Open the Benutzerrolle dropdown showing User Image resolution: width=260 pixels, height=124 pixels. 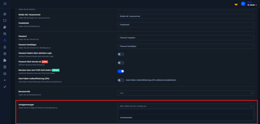click(x=186, y=93)
